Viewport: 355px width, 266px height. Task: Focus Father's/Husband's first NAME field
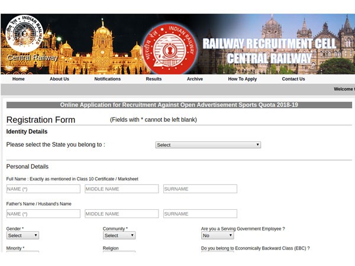[43, 214]
